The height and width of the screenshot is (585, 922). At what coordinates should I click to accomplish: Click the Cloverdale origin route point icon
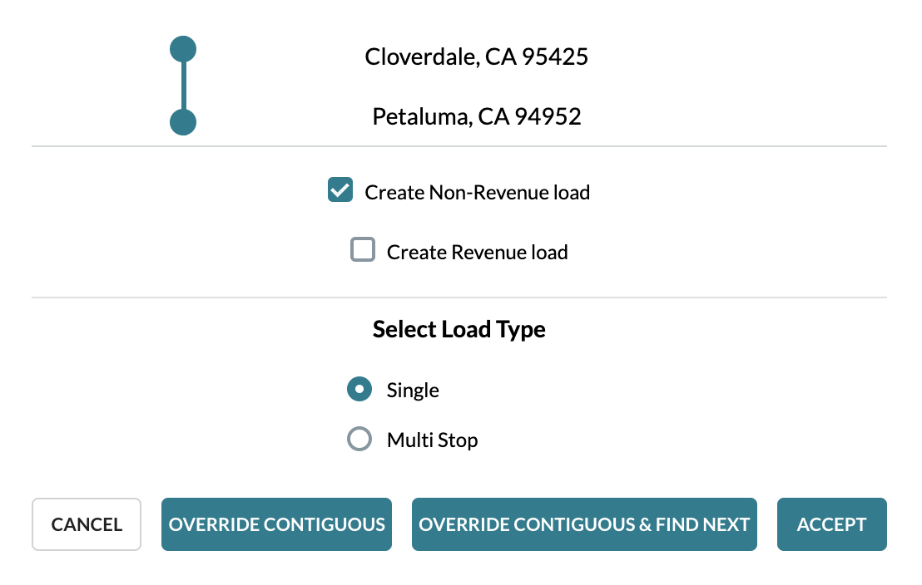(182, 48)
